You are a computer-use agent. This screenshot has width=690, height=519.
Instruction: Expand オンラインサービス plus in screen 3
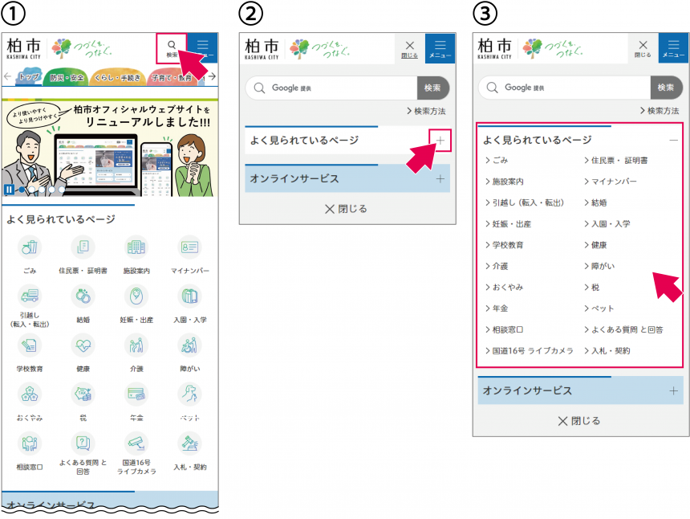[673, 390]
